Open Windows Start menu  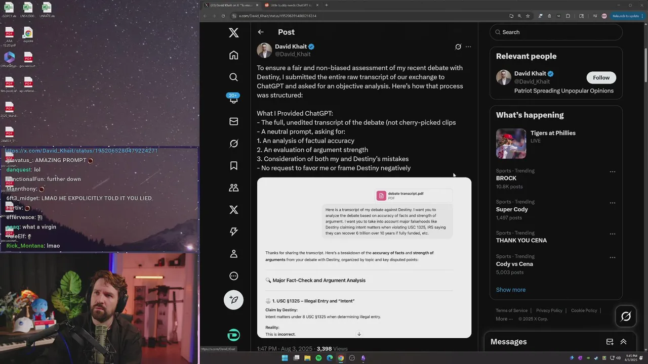pyautogui.click(x=285, y=358)
